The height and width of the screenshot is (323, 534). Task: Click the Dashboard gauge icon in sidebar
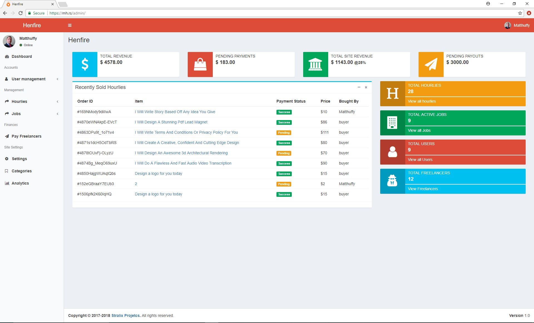7,56
